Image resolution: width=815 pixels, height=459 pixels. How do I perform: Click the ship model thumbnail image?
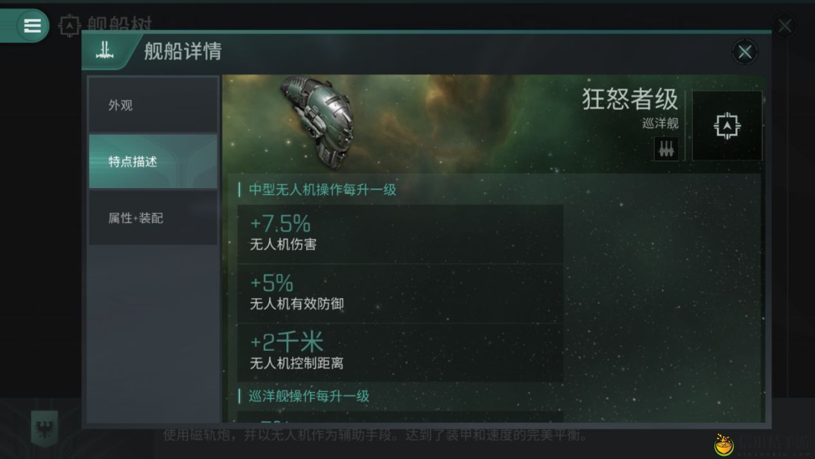pyautogui.click(x=316, y=120)
